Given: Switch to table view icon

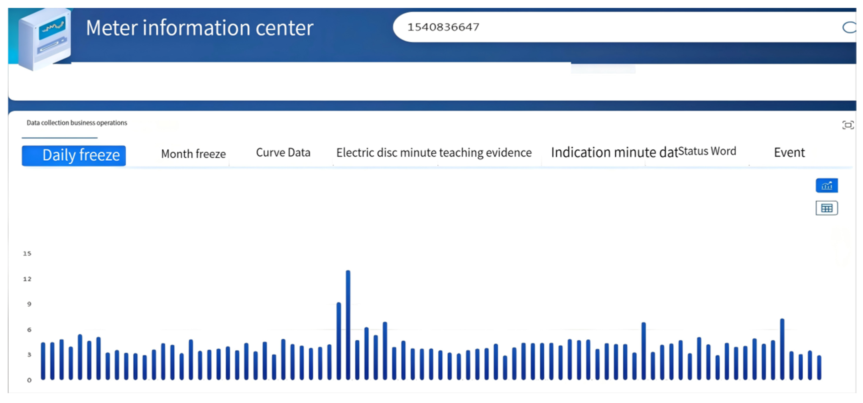Looking at the screenshot, I should tap(826, 208).
